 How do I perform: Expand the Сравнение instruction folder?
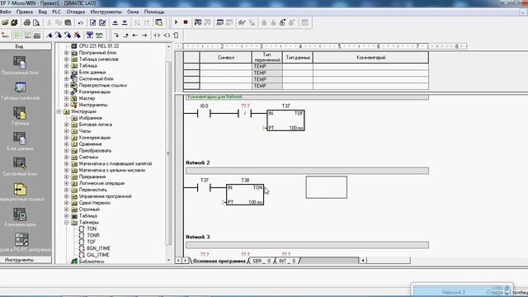click(66, 144)
